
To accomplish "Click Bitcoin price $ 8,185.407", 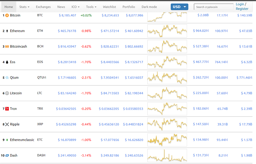I will [x=67, y=15].
